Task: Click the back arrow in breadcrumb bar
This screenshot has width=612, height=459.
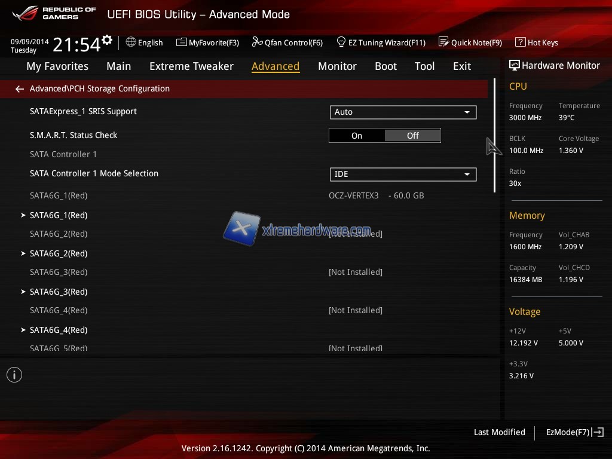Action: click(20, 89)
